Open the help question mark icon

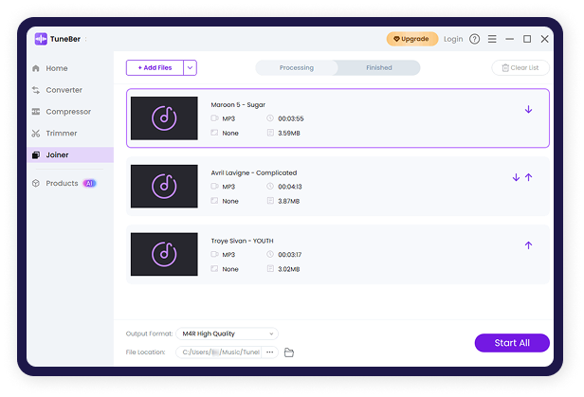click(474, 39)
